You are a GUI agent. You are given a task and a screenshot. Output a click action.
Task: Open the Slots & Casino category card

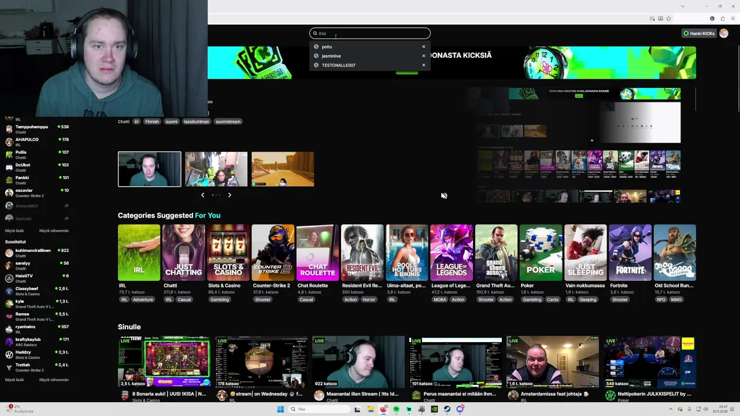pyautogui.click(x=228, y=253)
